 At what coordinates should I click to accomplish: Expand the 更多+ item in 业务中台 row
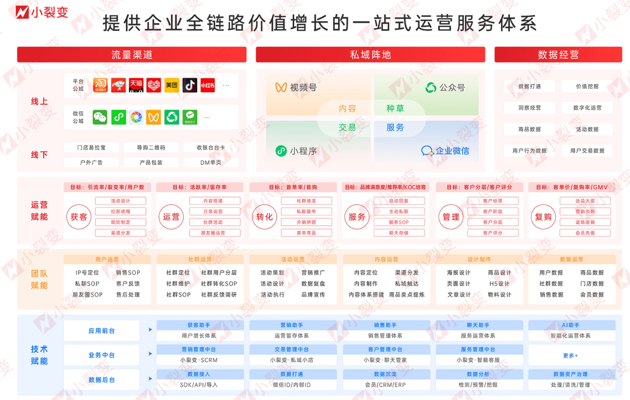tap(570, 356)
